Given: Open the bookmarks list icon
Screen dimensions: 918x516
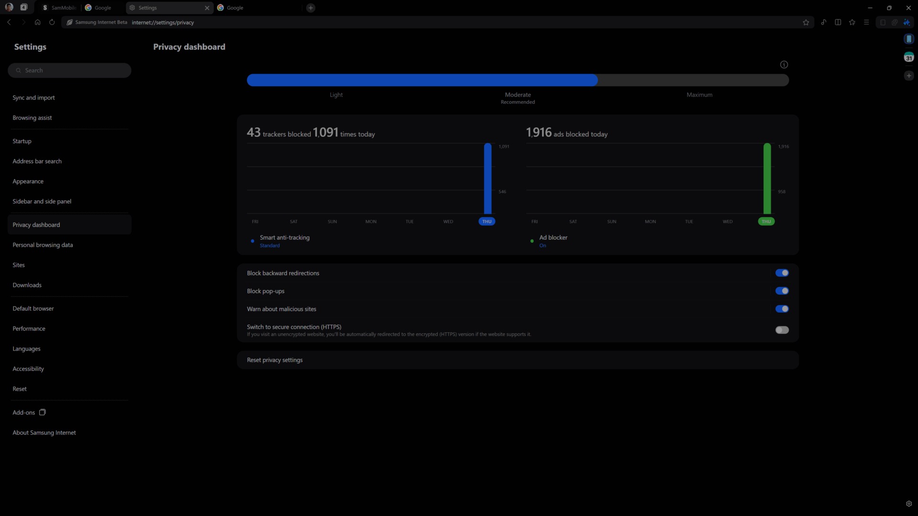Looking at the screenshot, I should click(852, 22).
